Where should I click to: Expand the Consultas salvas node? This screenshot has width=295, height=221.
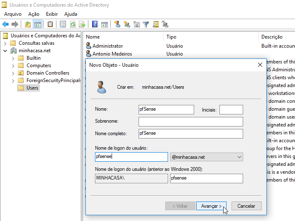pyautogui.click(x=5, y=43)
